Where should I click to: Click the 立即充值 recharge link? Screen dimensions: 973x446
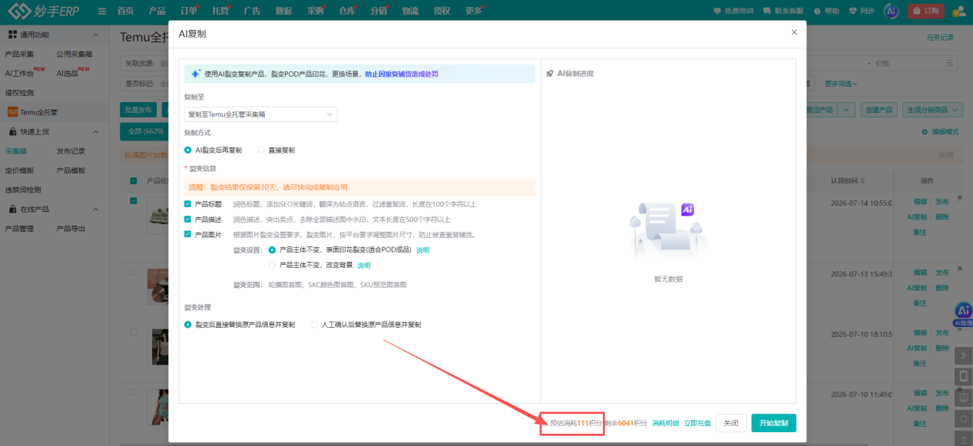[x=697, y=423]
